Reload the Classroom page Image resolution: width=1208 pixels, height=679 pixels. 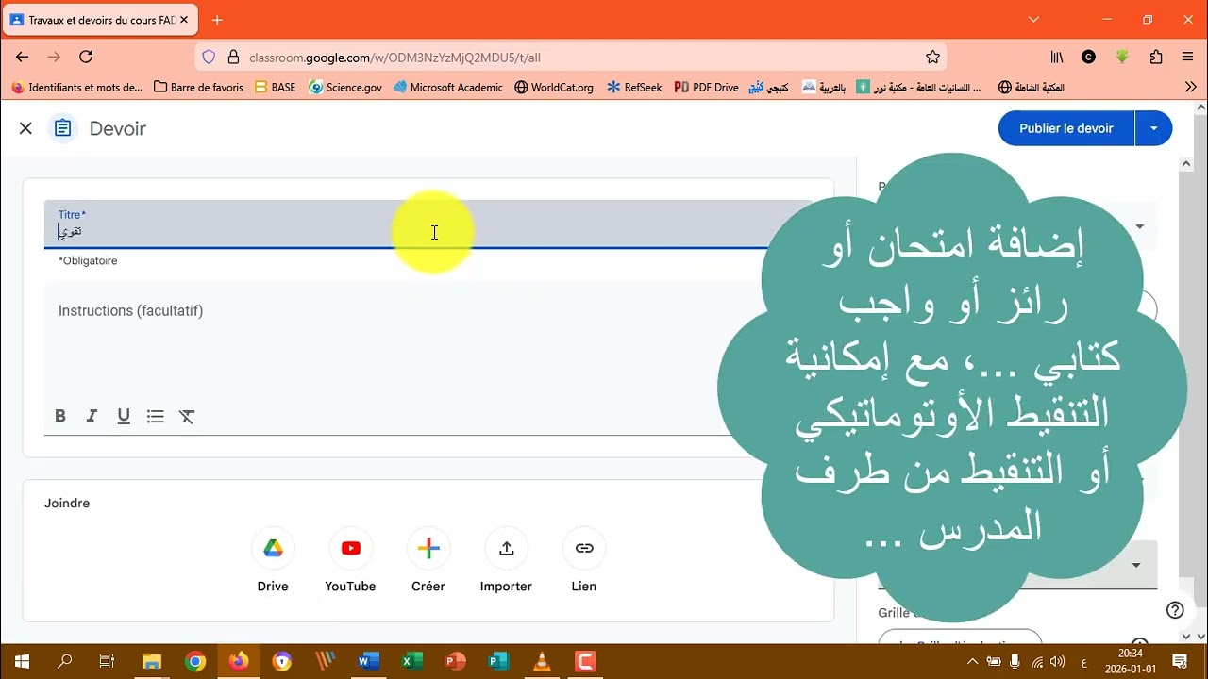(x=86, y=57)
